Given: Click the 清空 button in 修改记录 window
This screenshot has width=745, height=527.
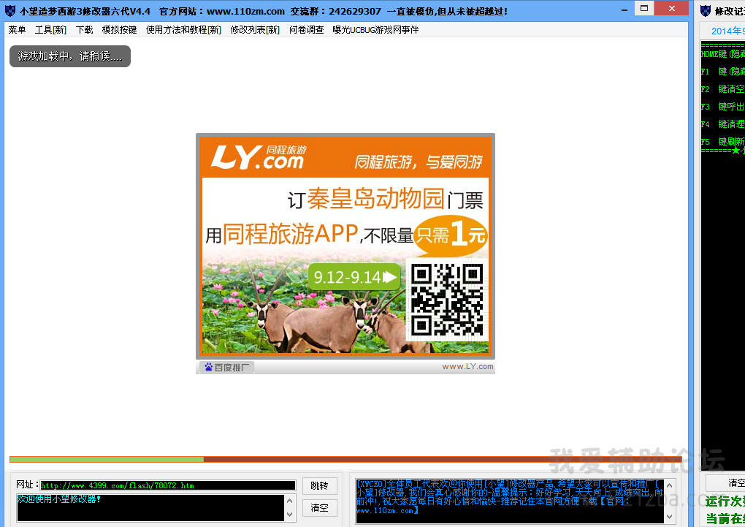Looking at the screenshot, I should [727, 482].
